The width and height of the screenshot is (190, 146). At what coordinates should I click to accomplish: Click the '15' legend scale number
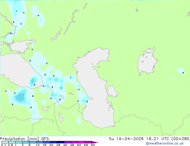[x=44, y=145]
